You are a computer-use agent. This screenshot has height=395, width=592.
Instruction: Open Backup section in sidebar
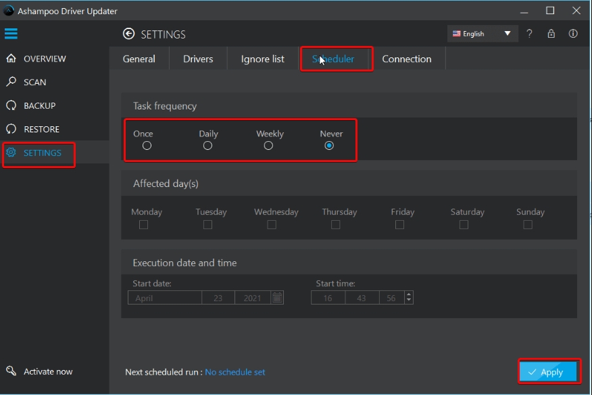(39, 106)
